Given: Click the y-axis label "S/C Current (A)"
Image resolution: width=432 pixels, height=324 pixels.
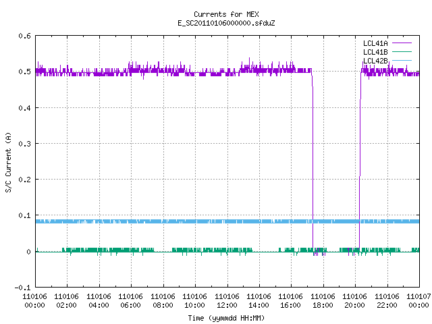Looking at the screenshot, I should (x=9, y=162).
